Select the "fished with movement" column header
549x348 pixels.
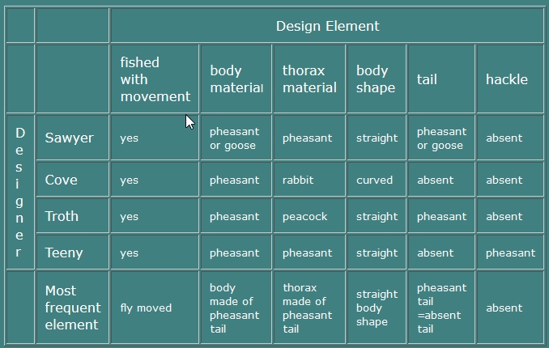tap(155, 79)
